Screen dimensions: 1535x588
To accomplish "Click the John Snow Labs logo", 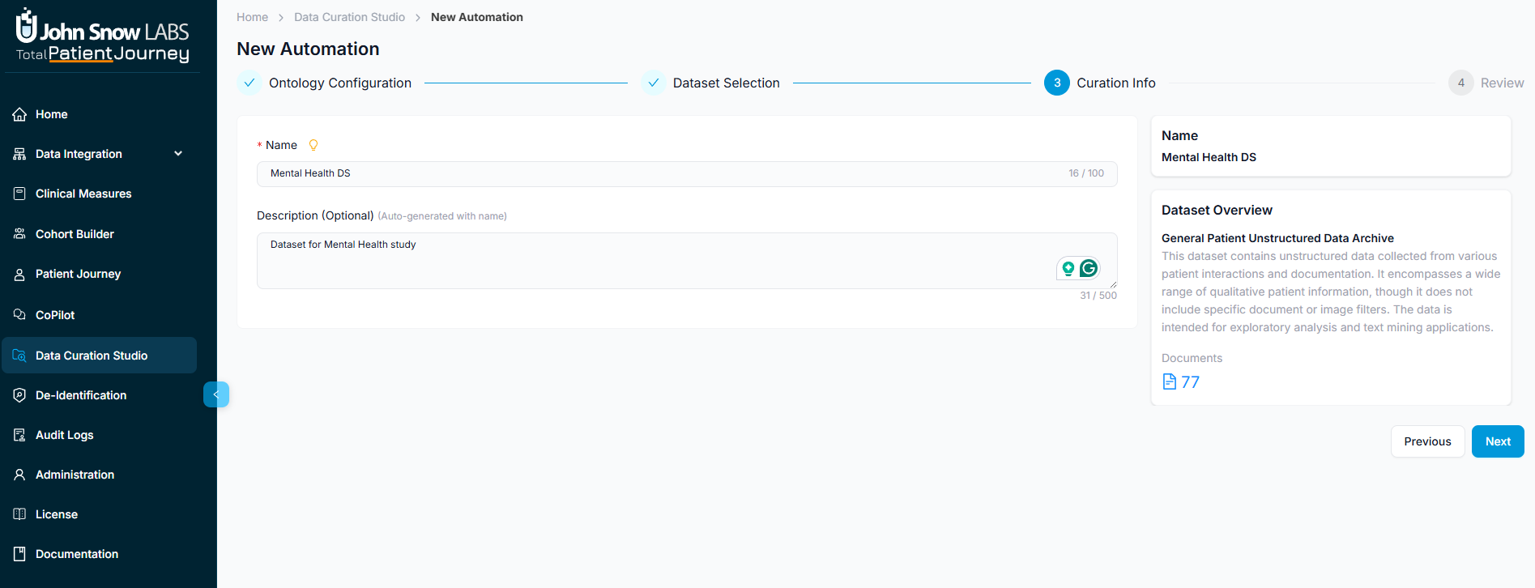I will tap(103, 36).
